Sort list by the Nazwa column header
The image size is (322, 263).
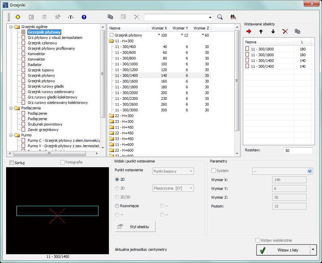pyautogui.click(x=128, y=28)
